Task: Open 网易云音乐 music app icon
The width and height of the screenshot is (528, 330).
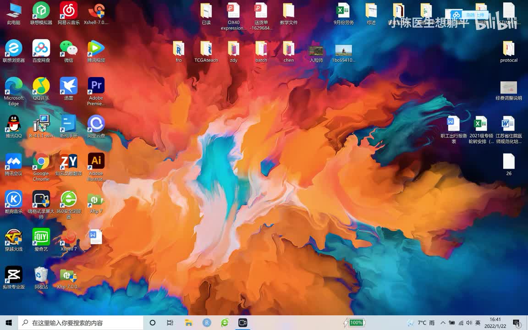Action: [69, 13]
